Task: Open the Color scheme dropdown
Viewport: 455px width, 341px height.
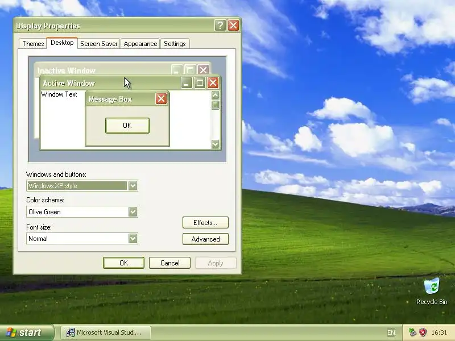Action: point(133,211)
